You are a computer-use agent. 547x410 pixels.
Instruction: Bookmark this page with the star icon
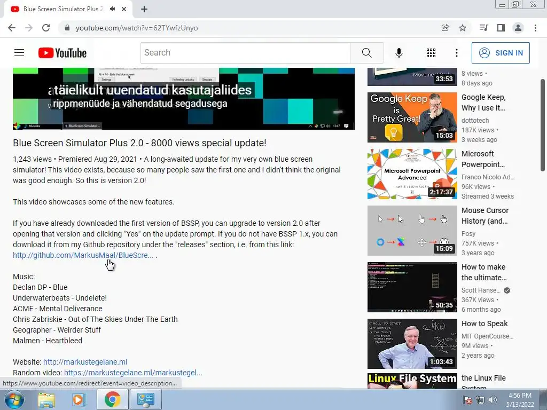click(x=463, y=28)
